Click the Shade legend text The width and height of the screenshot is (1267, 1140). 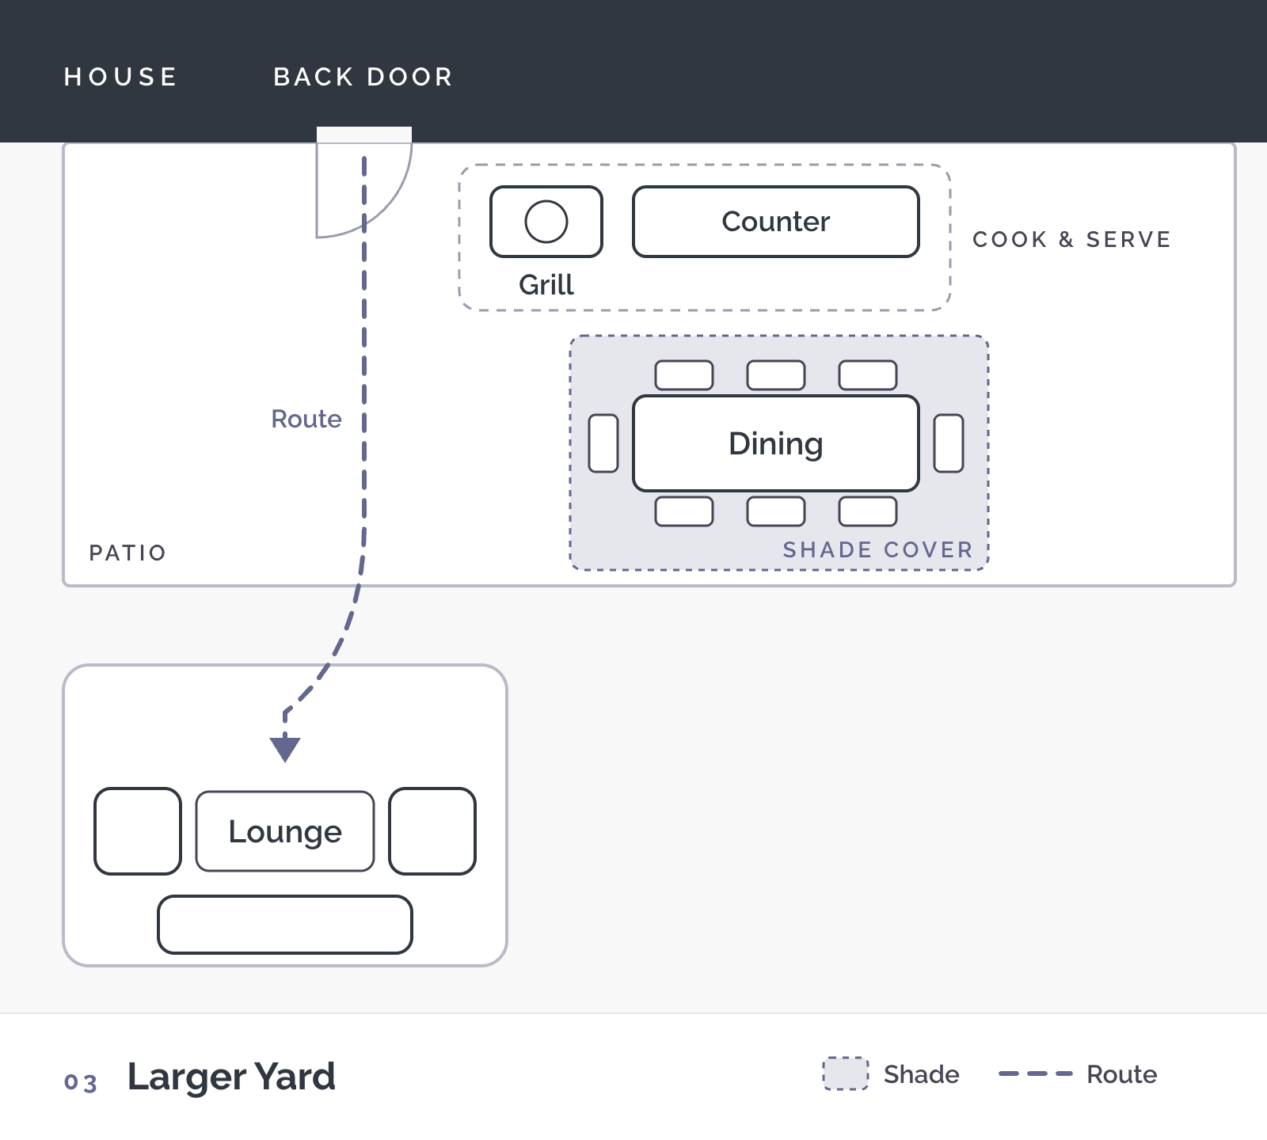(921, 1074)
